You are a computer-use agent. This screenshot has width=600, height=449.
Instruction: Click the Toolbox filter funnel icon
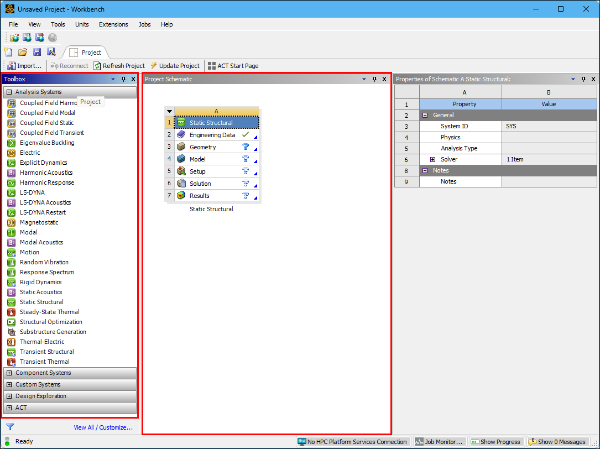[x=10, y=427]
